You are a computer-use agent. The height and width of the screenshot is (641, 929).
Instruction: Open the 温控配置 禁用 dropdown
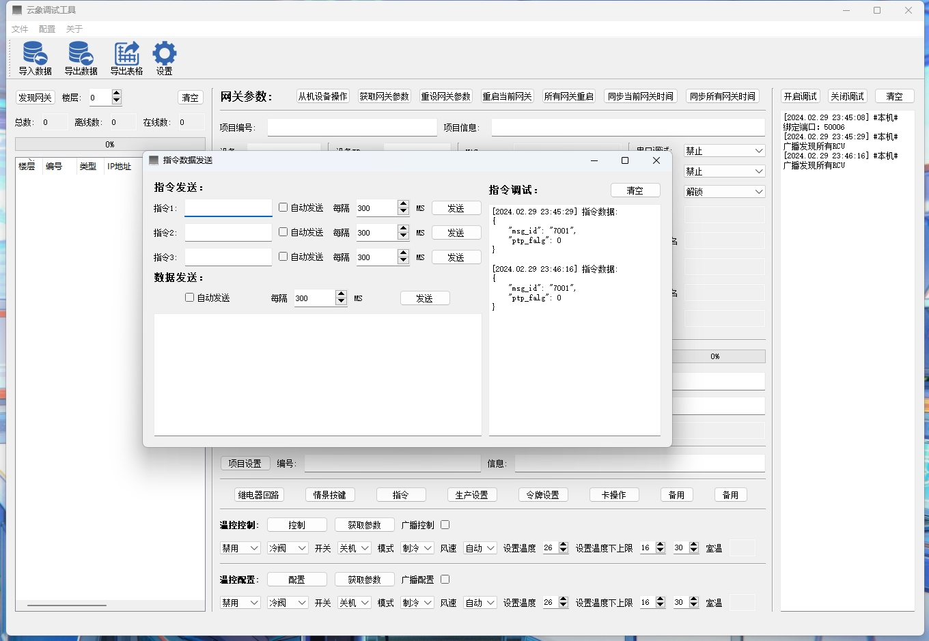(240, 603)
